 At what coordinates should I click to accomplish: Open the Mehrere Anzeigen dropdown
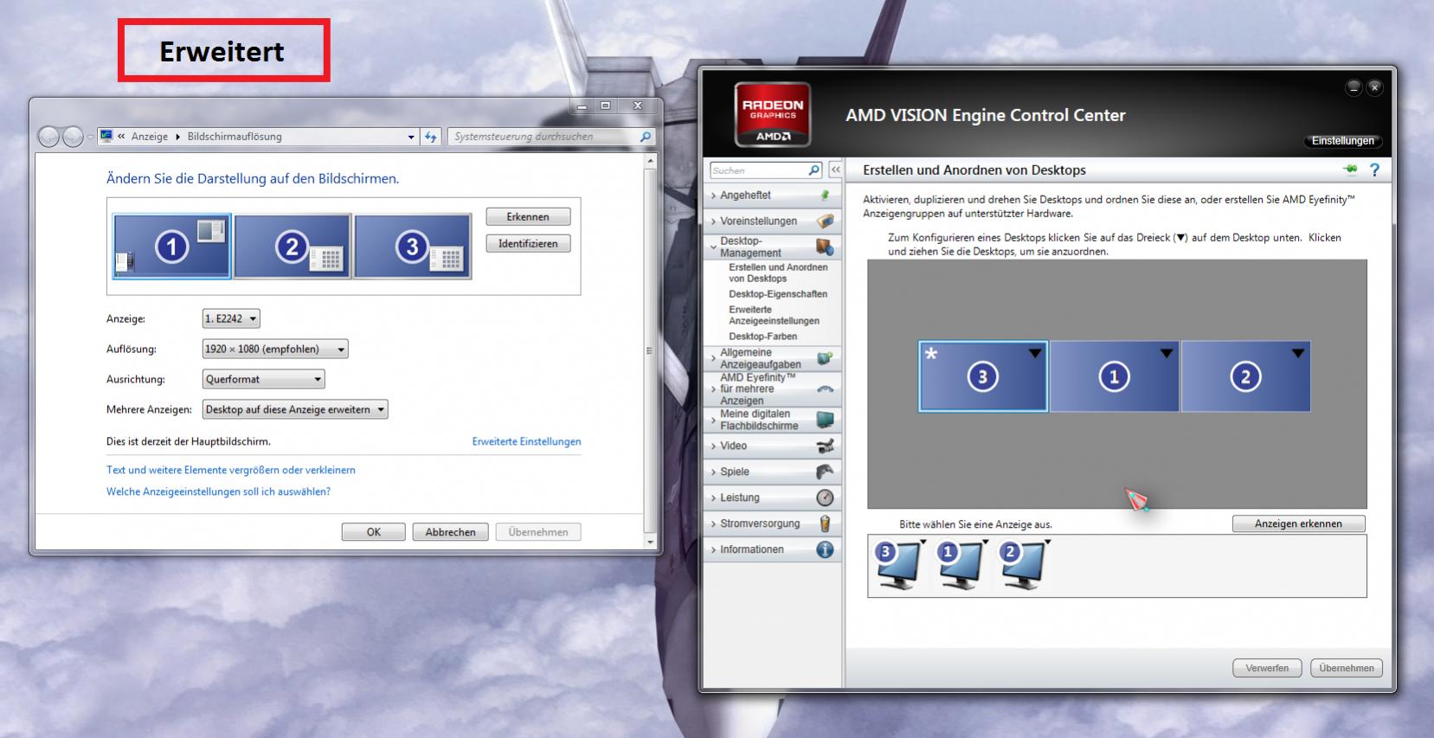pos(295,409)
